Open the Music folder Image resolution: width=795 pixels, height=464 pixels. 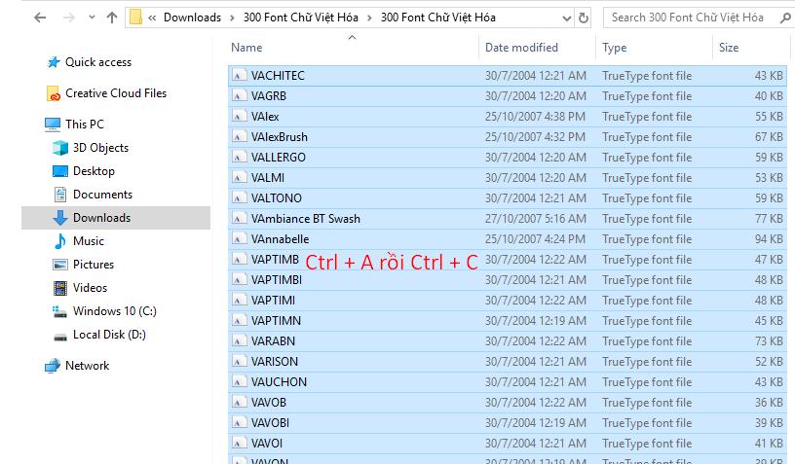coord(89,241)
